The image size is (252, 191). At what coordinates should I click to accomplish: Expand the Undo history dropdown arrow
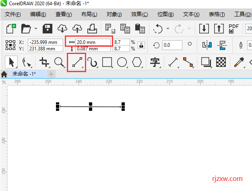point(167,29)
